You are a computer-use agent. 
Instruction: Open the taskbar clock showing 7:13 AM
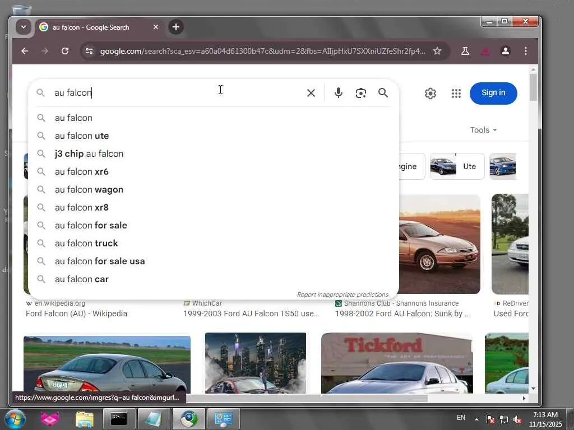[x=545, y=419]
